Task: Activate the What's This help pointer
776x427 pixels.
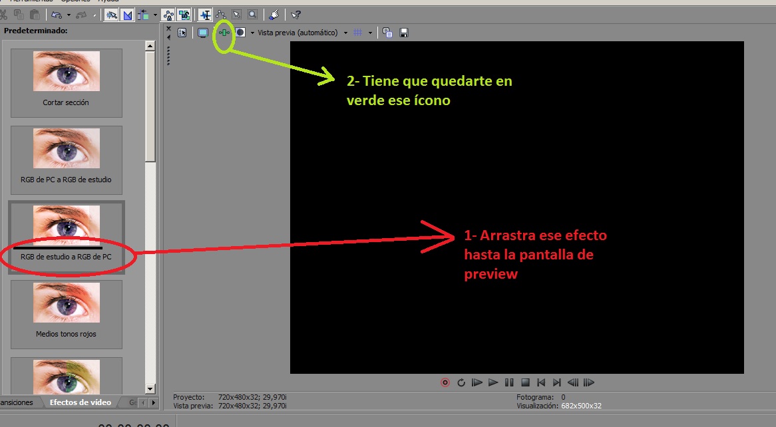Action: click(x=296, y=15)
